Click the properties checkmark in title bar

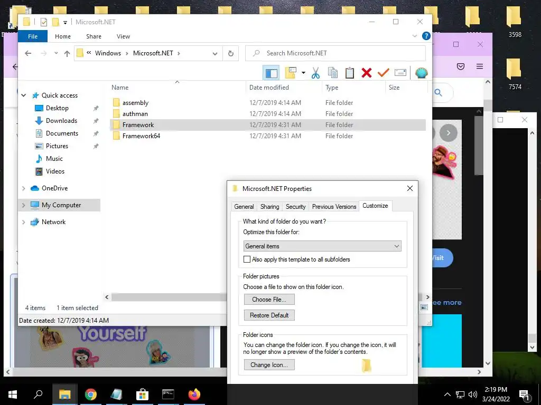click(x=44, y=22)
